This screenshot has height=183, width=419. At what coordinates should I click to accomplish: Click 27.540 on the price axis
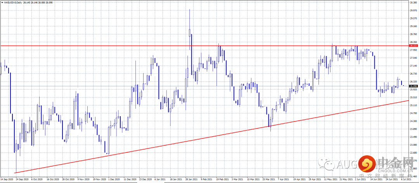coord(414,58)
